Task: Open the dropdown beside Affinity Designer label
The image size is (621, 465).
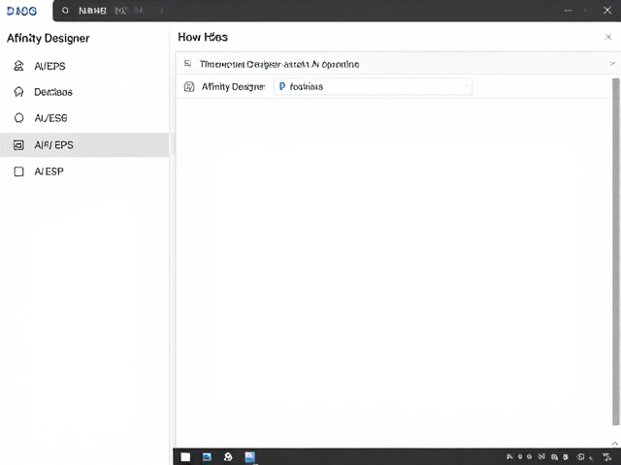Action: point(373,86)
